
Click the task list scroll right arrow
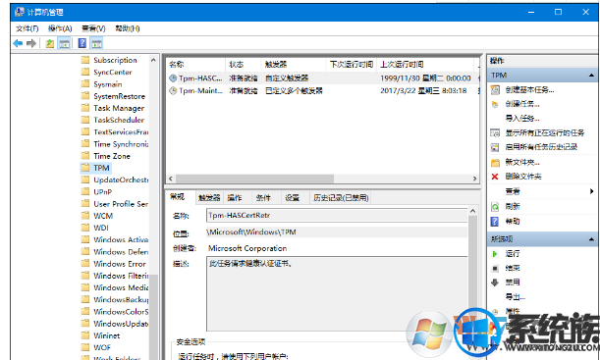pos(474,179)
